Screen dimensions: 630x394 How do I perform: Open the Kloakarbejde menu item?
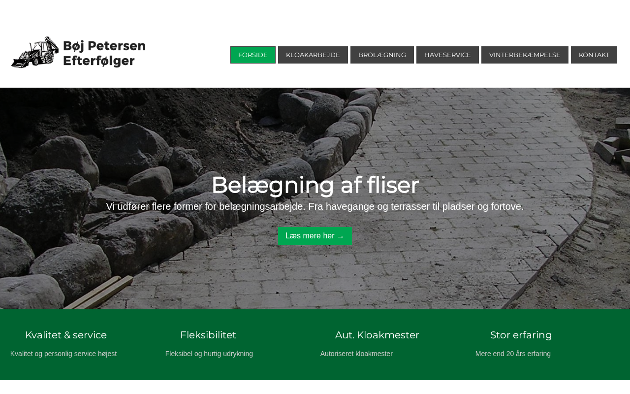click(313, 55)
